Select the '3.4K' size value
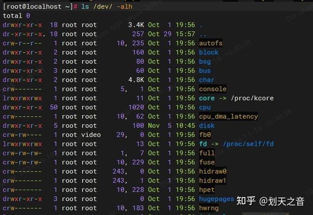The height and width of the screenshot is (215, 313). tap(136, 25)
